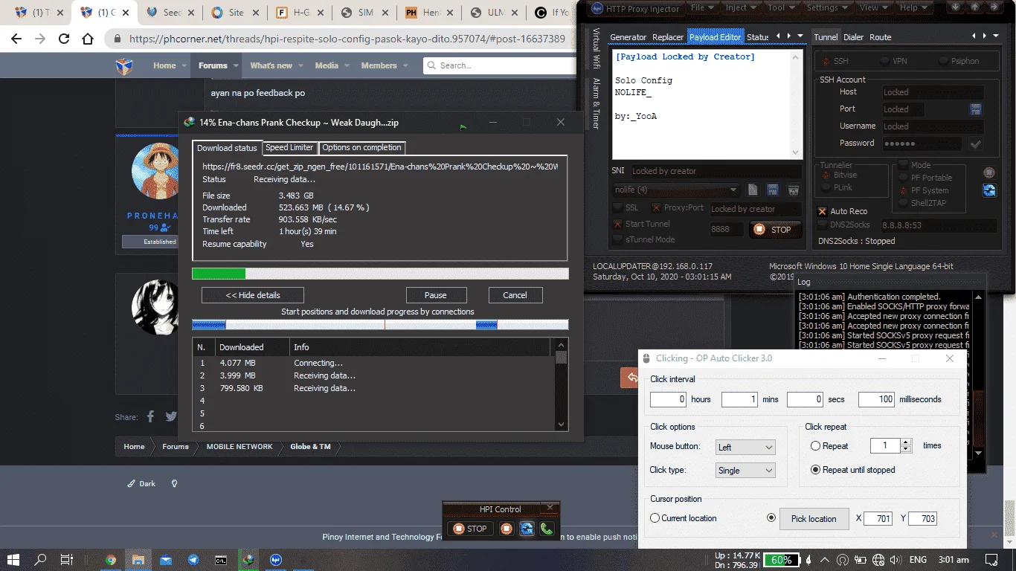Pause the download
1016x571 pixels.
coord(436,295)
